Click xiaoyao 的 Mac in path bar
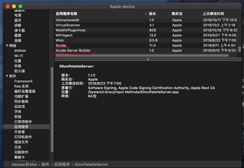The width and height of the screenshot is (244, 168). click(x=24, y=164)
